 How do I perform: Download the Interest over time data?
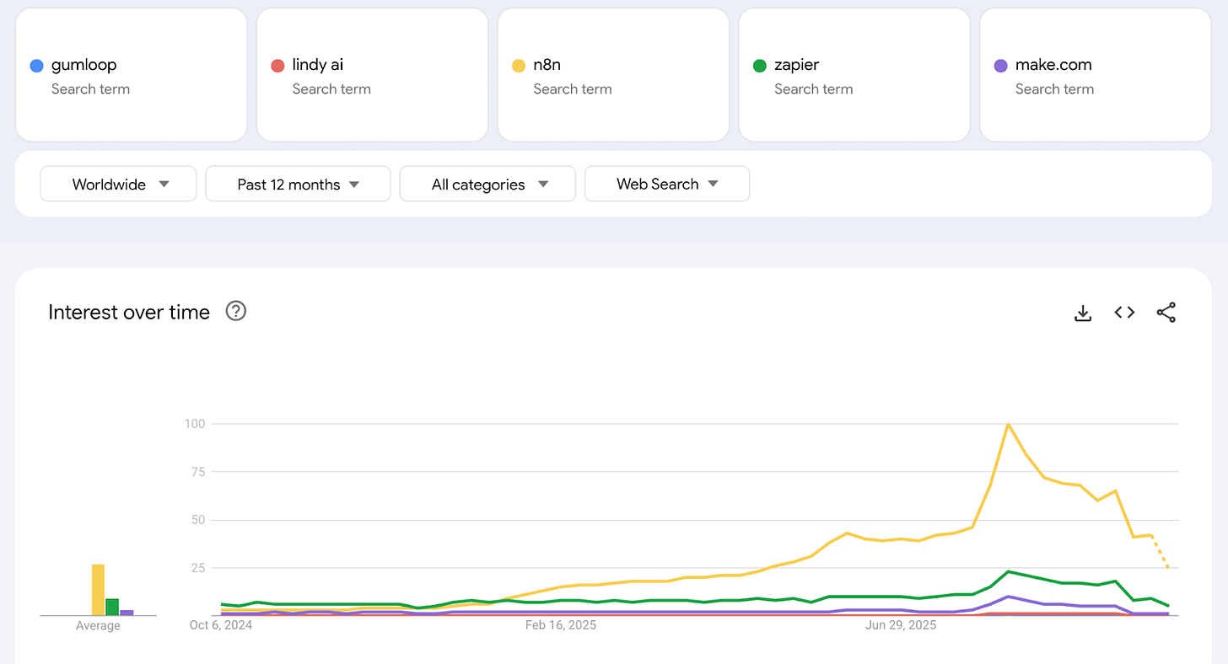[1082, 312]
